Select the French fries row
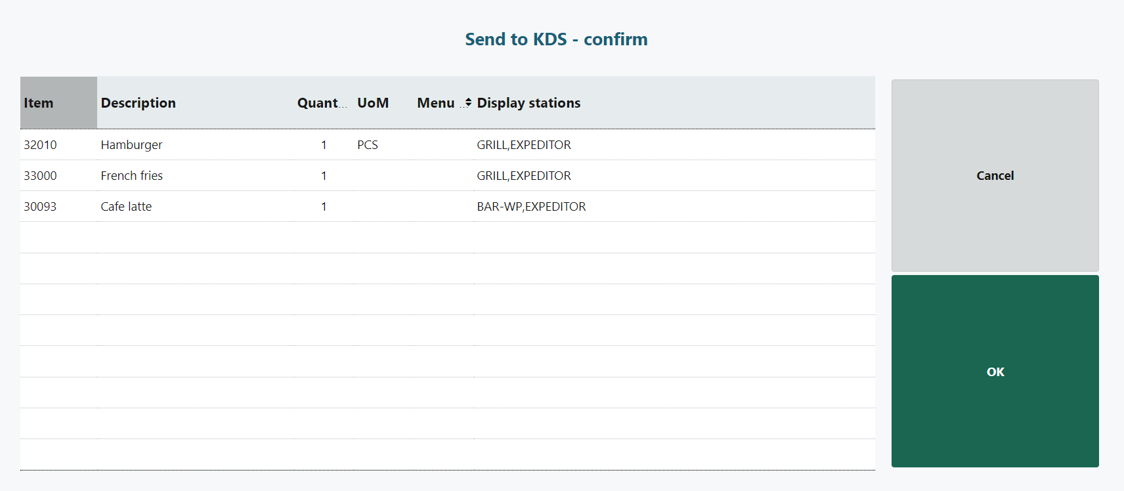The height and width of the screenshot is (491, 1124). coord(131,176)
